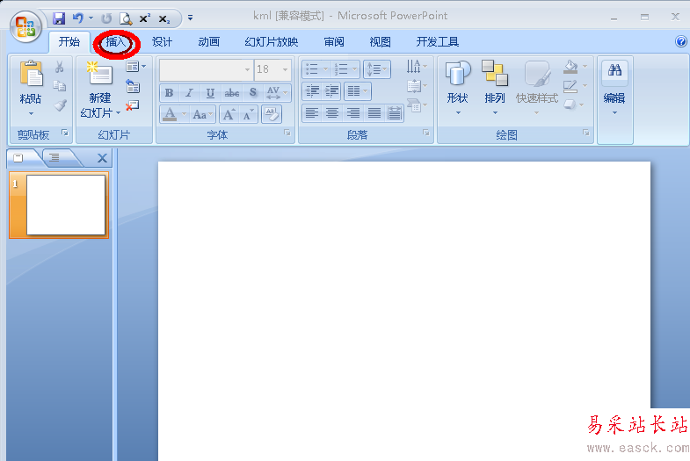Screen dimensions: 690x461
Task: Toggle strikethrough text
Action: 231,93
